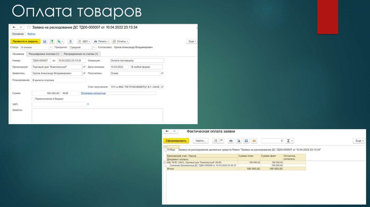370x207 pixels.
Task: Open the Отчеты dropdown menu
Action: pos(120,41)
